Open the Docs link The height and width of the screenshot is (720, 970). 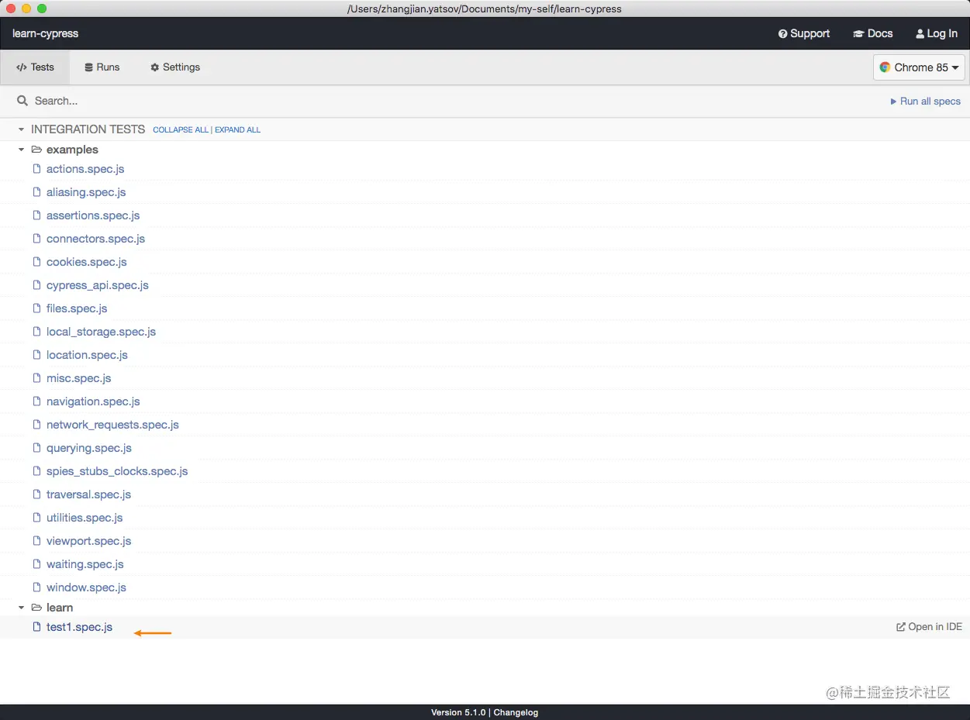click(x=872, y=33)
